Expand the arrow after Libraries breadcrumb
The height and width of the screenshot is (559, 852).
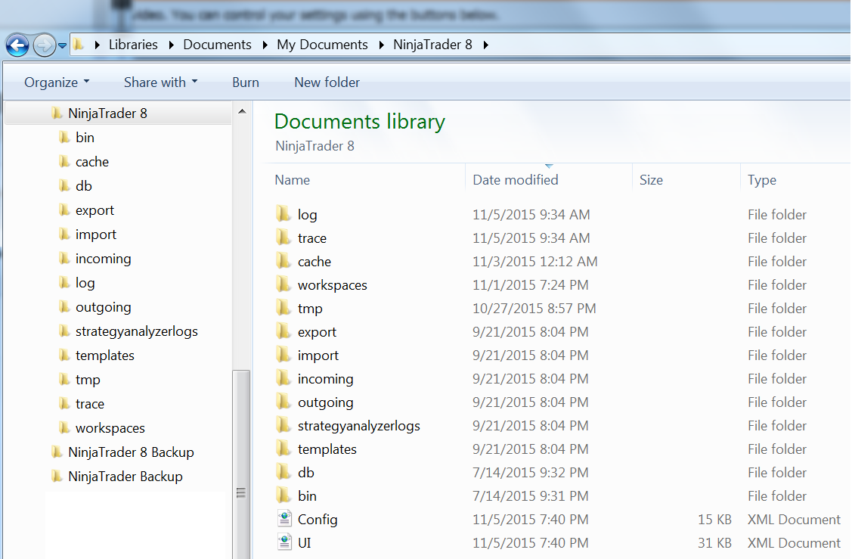(x=171, y=45)
